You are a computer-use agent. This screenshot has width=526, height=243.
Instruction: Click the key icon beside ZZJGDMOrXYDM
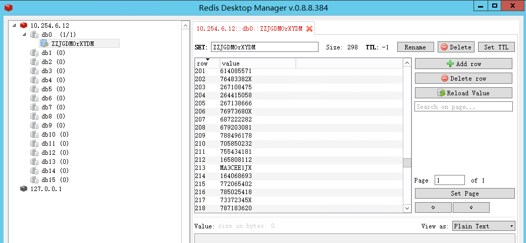[44, 43]
